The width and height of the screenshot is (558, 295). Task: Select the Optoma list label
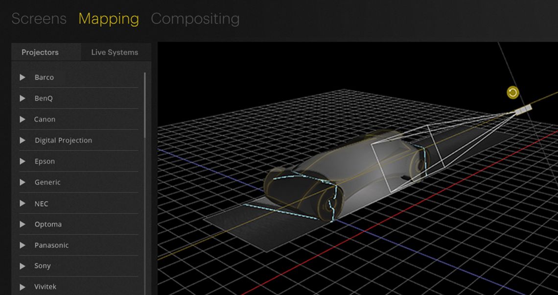tap(48, 224)
